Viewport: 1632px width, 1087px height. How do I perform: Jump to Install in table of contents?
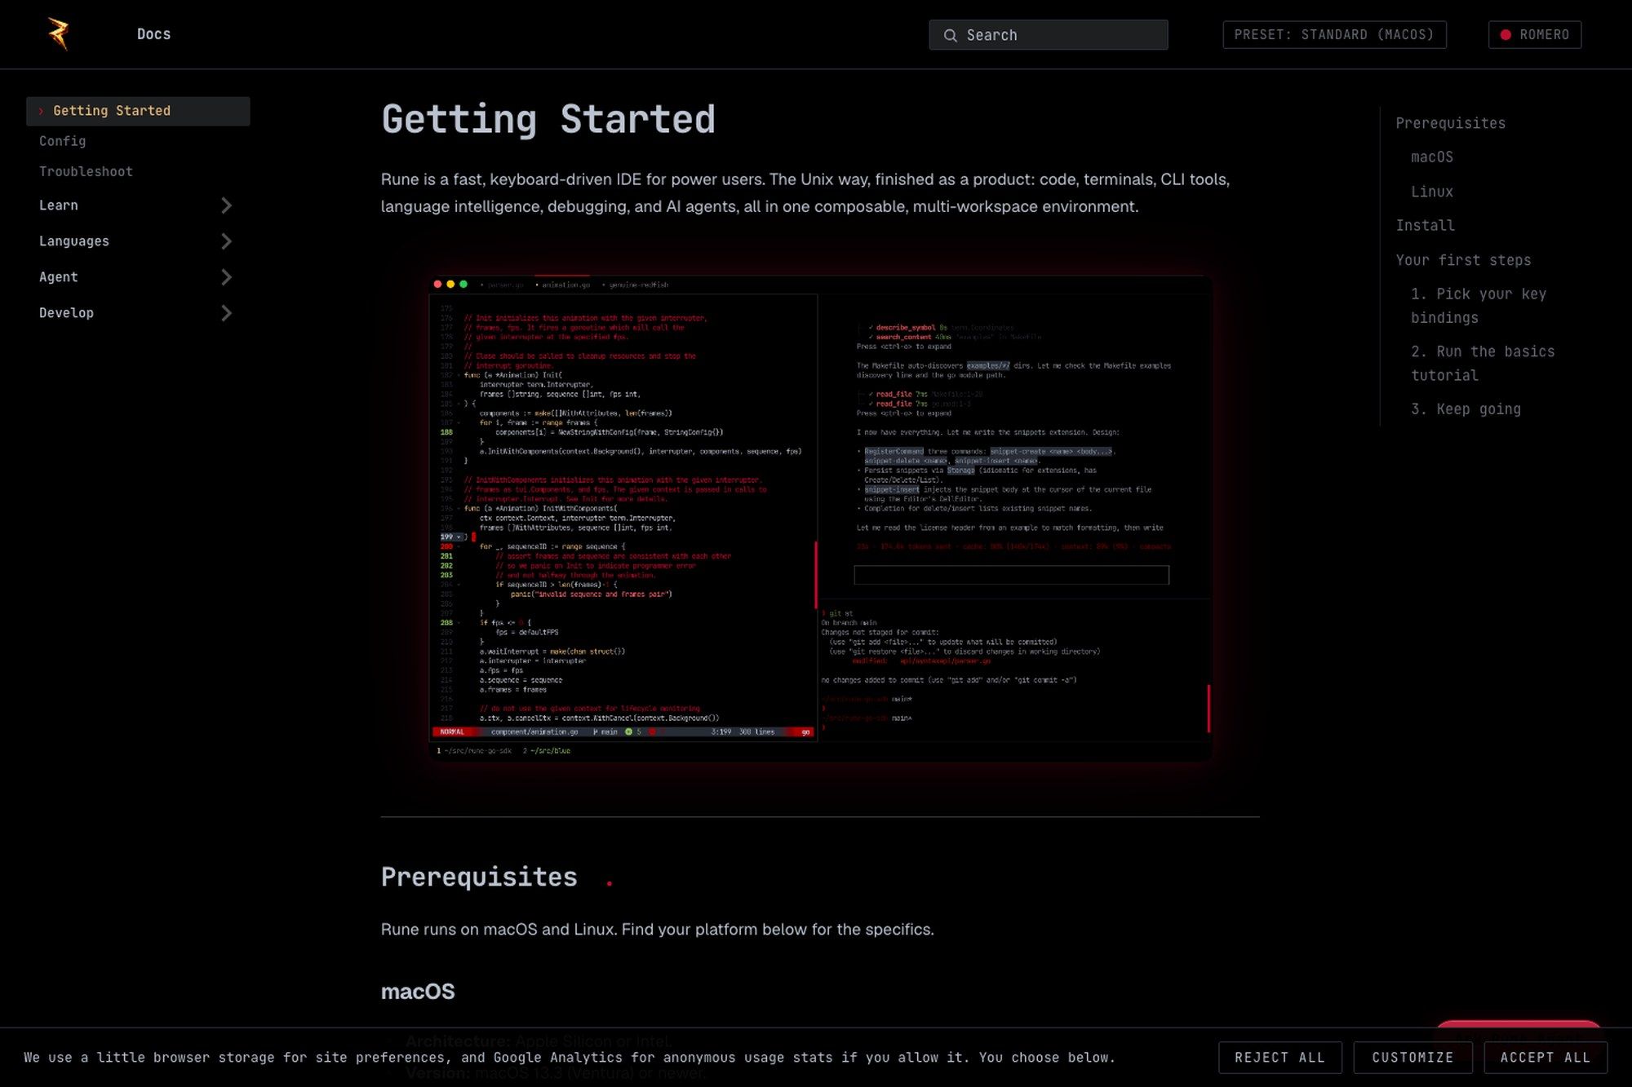[x=1425, y=226]
